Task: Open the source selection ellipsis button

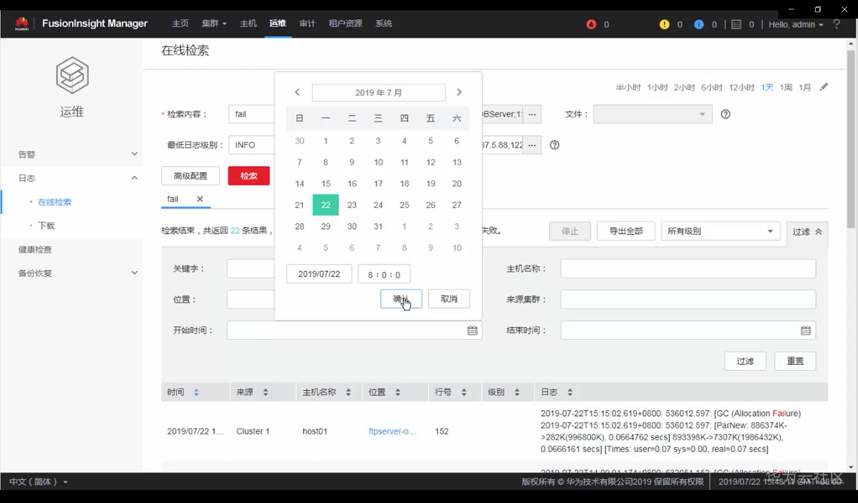Action: pyautogui.click(x=532, y=114)
